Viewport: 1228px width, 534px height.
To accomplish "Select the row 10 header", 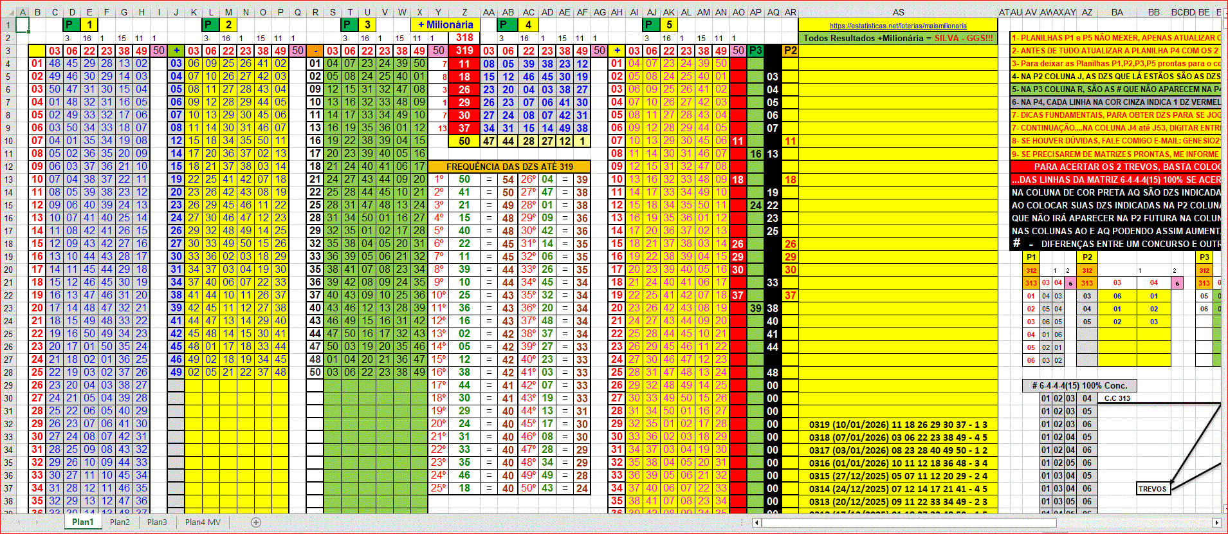I will (x=8, y=141).
